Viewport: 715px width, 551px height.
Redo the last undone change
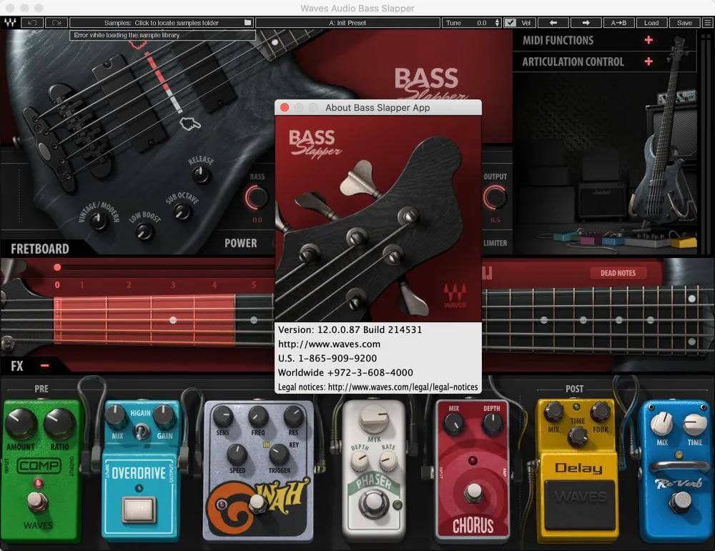coord(56,22)
